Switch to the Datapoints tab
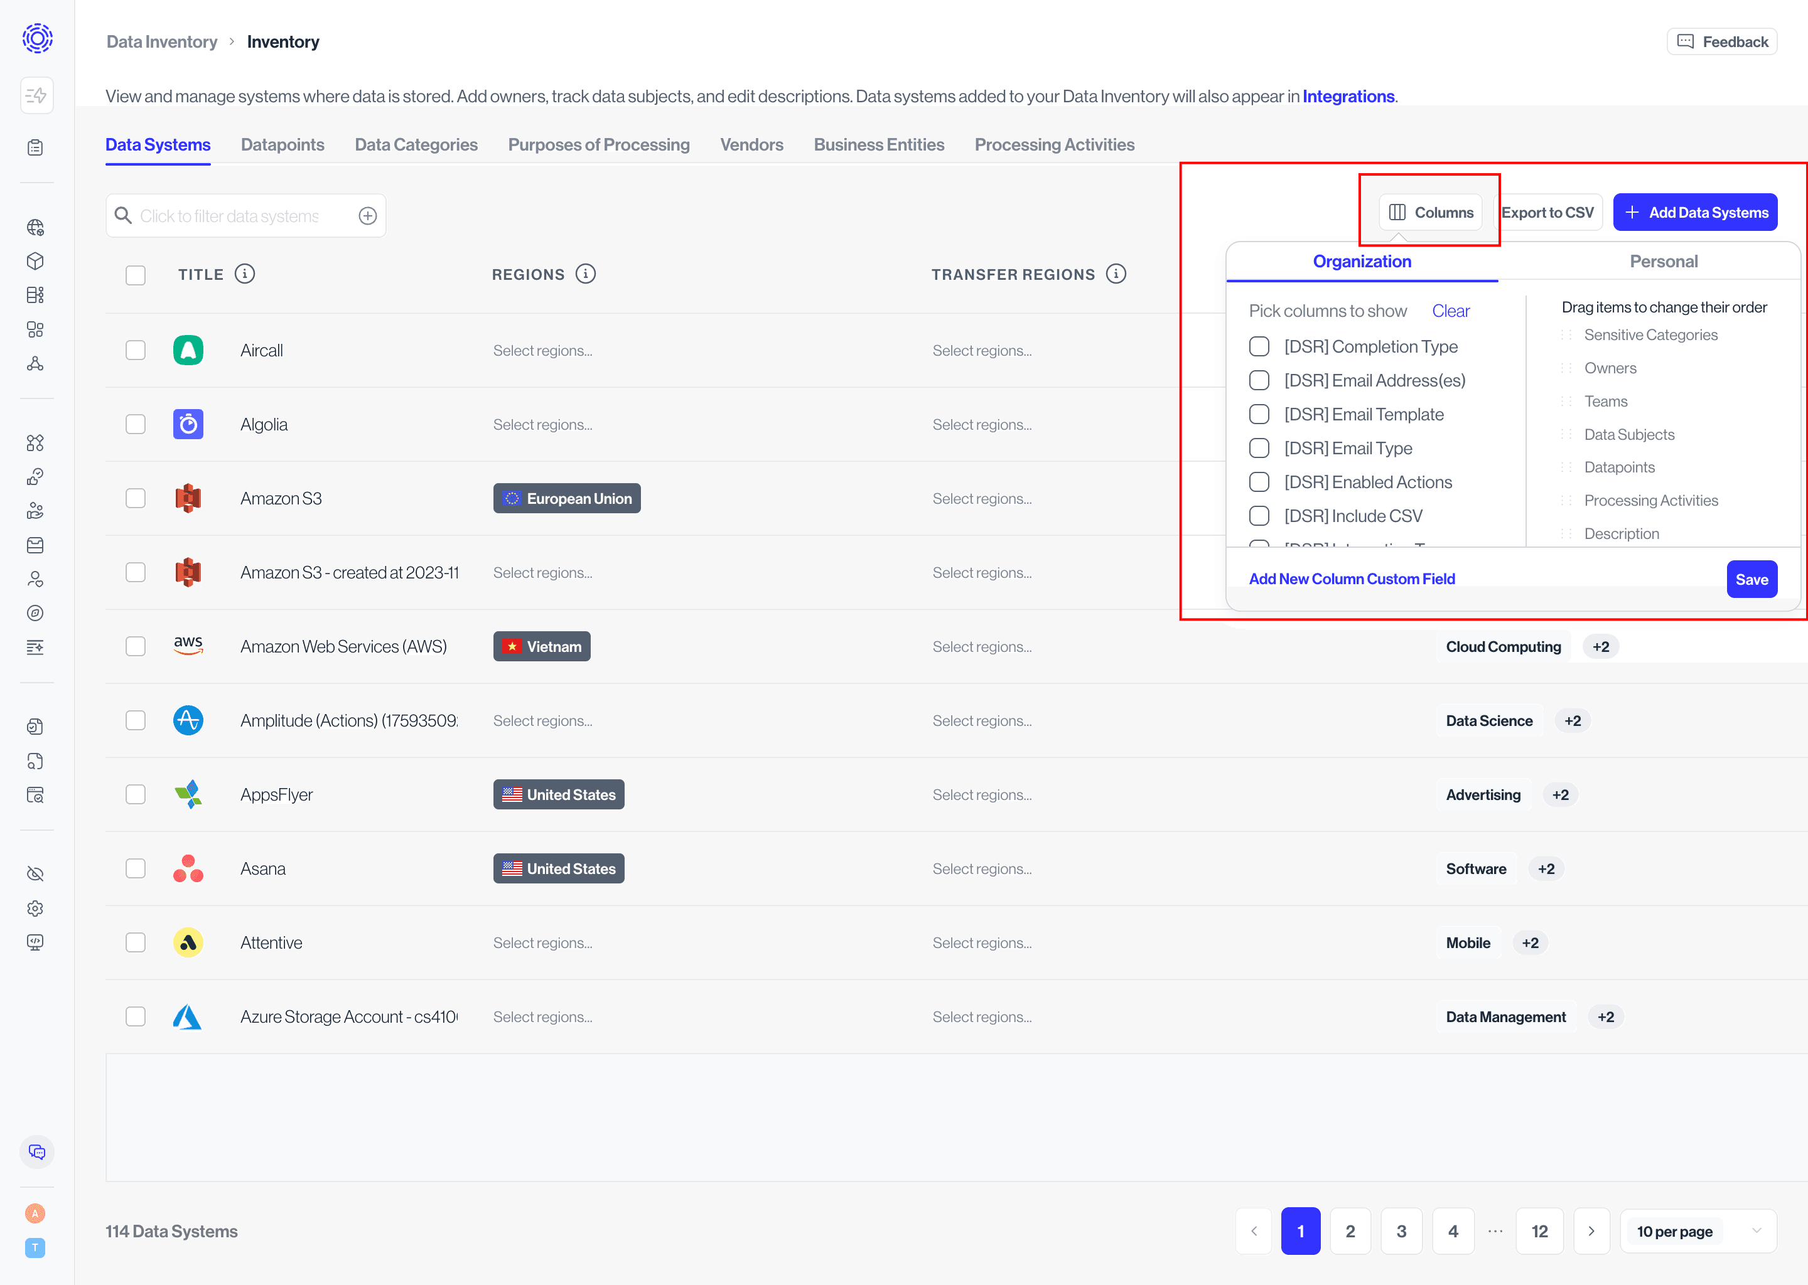The image size is (1808, 1285). point(282,145)
